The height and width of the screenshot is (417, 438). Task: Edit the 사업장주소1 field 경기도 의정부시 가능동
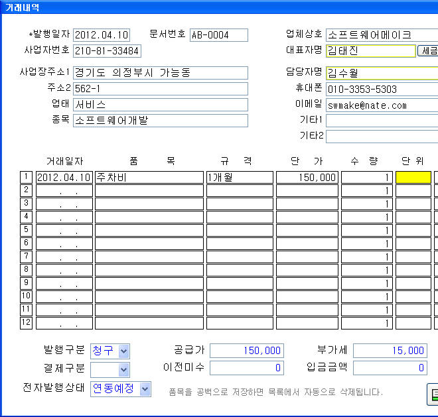161,73
